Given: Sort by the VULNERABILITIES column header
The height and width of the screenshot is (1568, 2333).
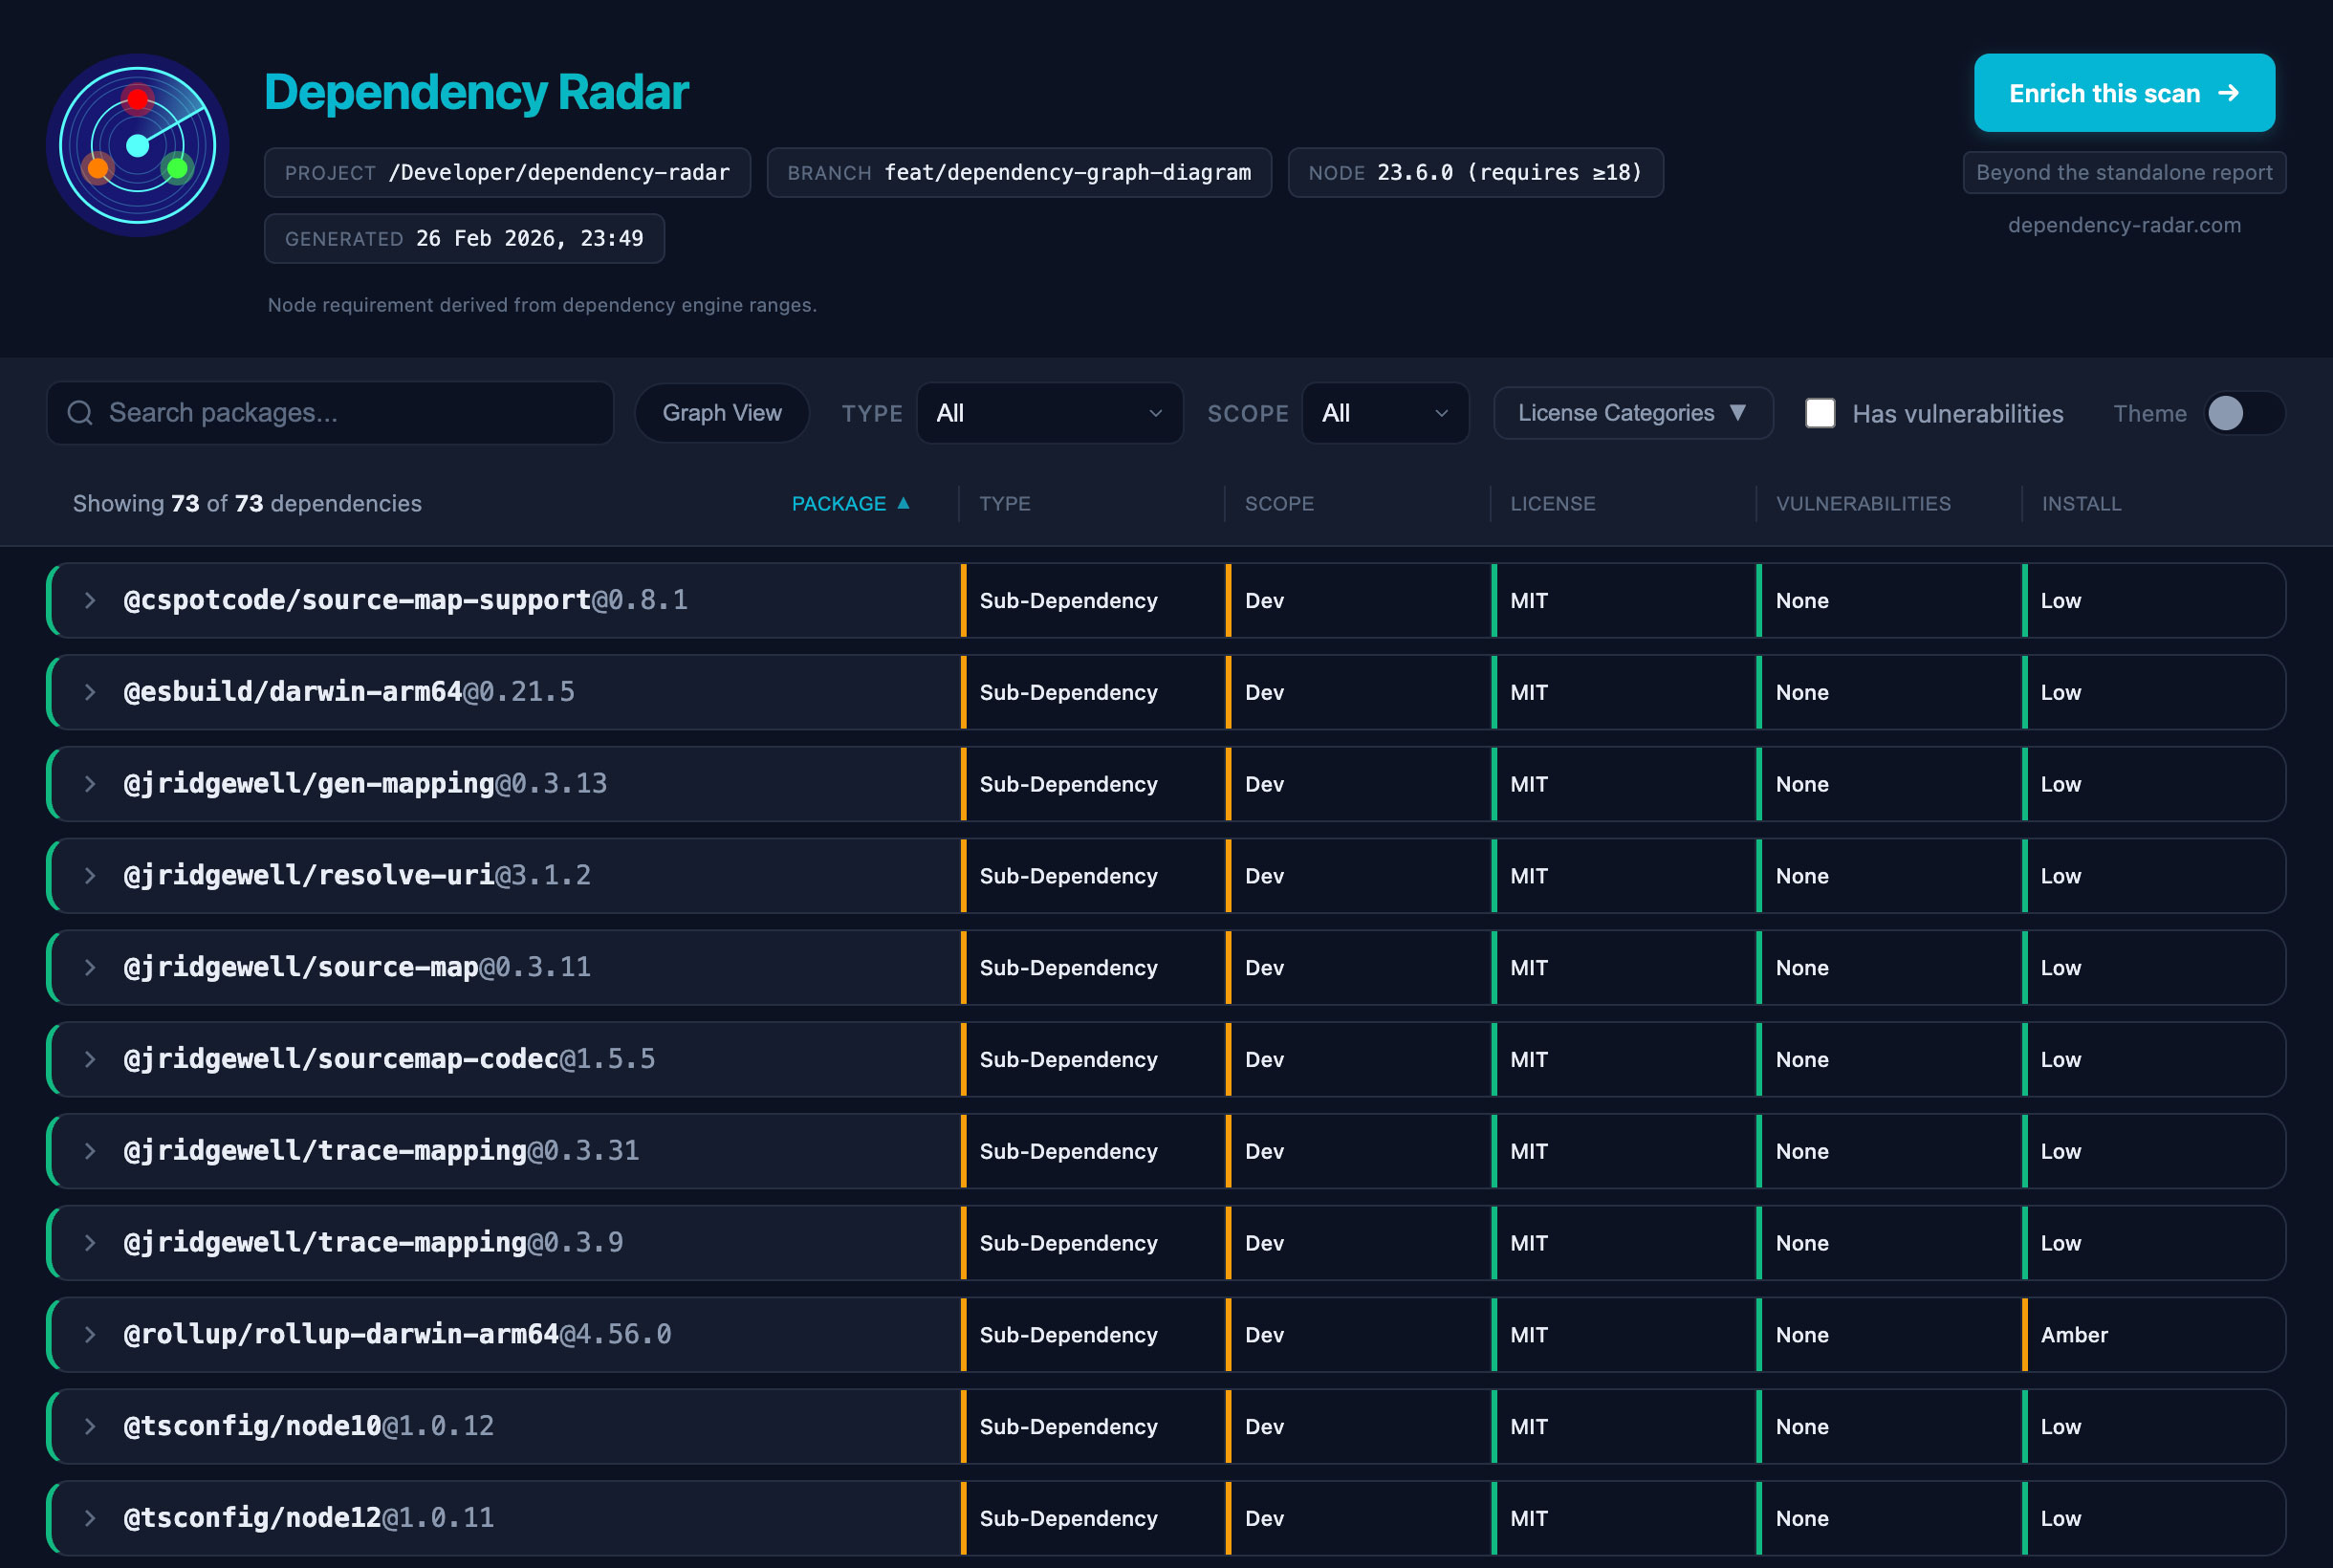Looking at the screenshot, I should (1862, 504).
